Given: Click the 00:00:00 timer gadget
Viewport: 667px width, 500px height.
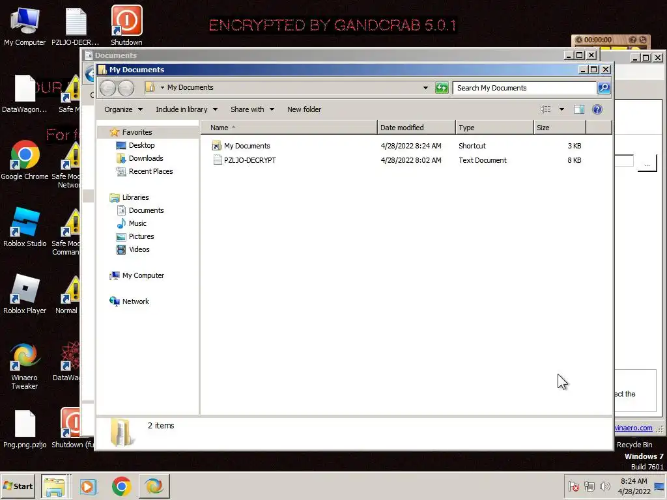Looking at the screenshot, I should pos(598,40).
